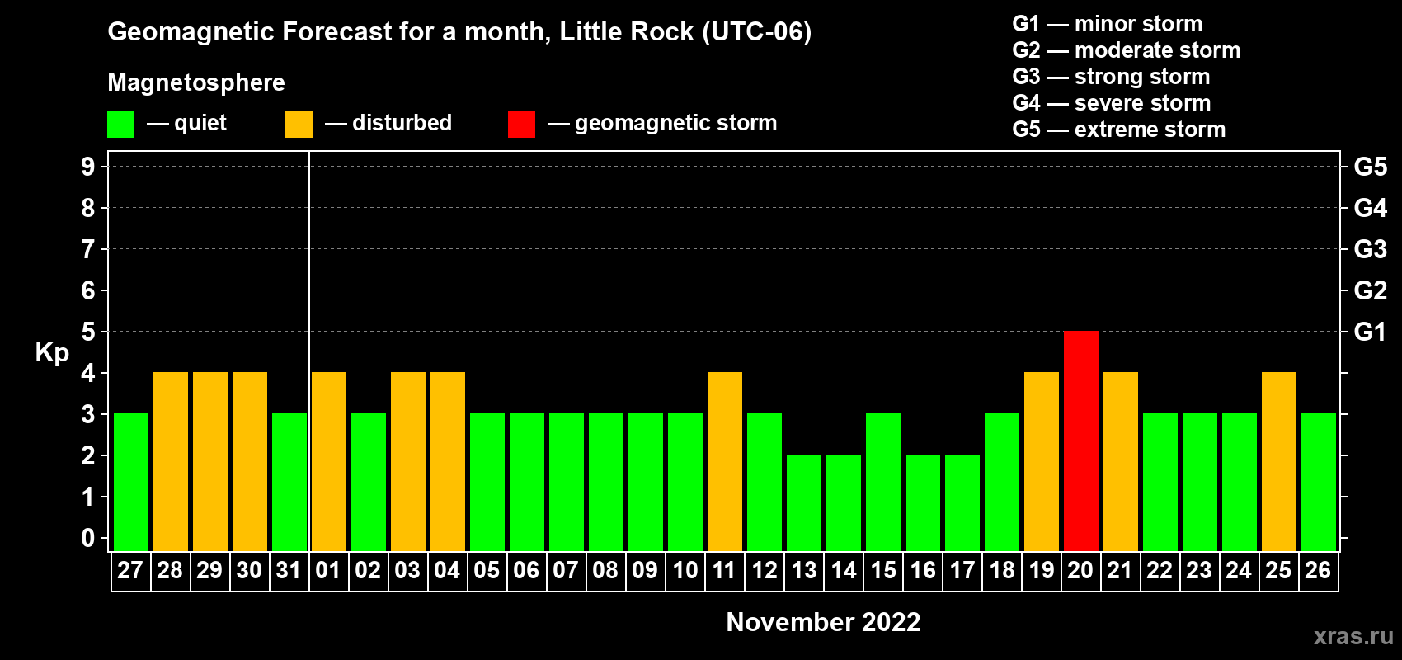Click date label 15 on the axis
This screenshot has height=660, width=1402.
coord(882,571)
